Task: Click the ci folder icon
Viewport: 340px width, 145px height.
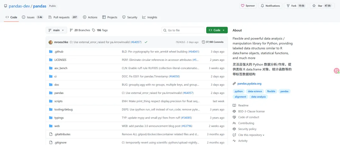Action: [x=51, y=76]
